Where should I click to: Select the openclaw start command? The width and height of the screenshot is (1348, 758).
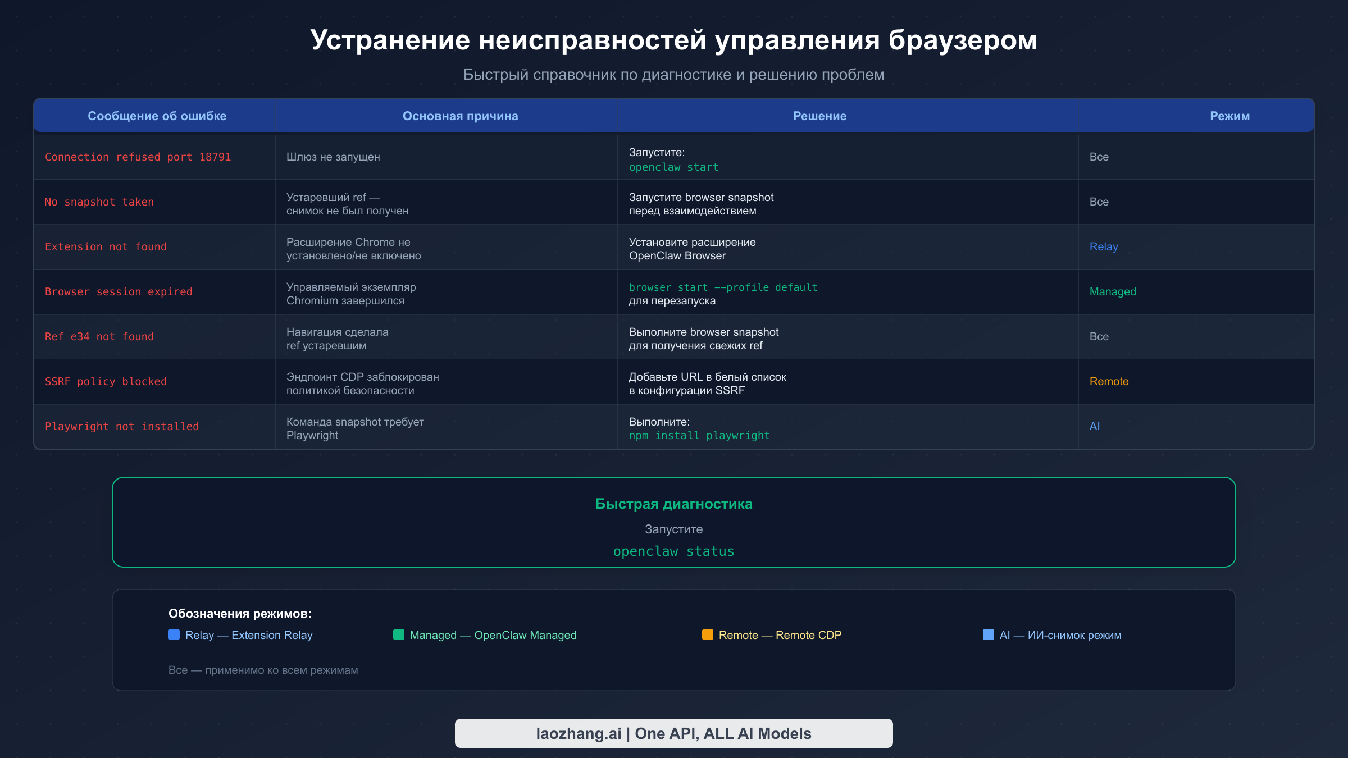(673, 167)
